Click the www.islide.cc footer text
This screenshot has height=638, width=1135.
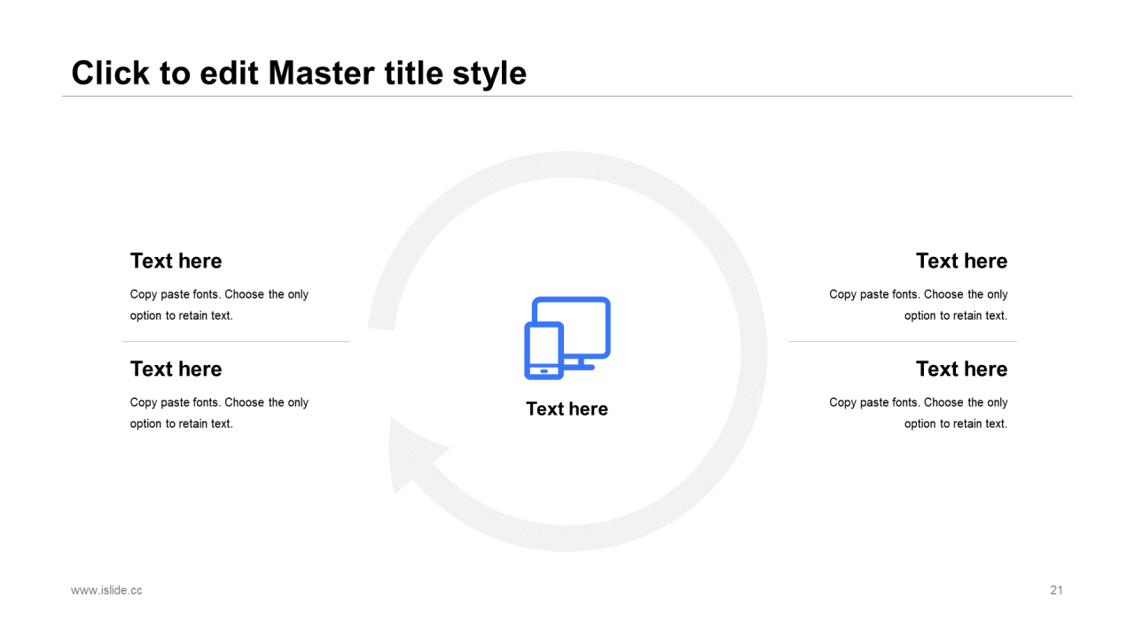coord(106,590)
